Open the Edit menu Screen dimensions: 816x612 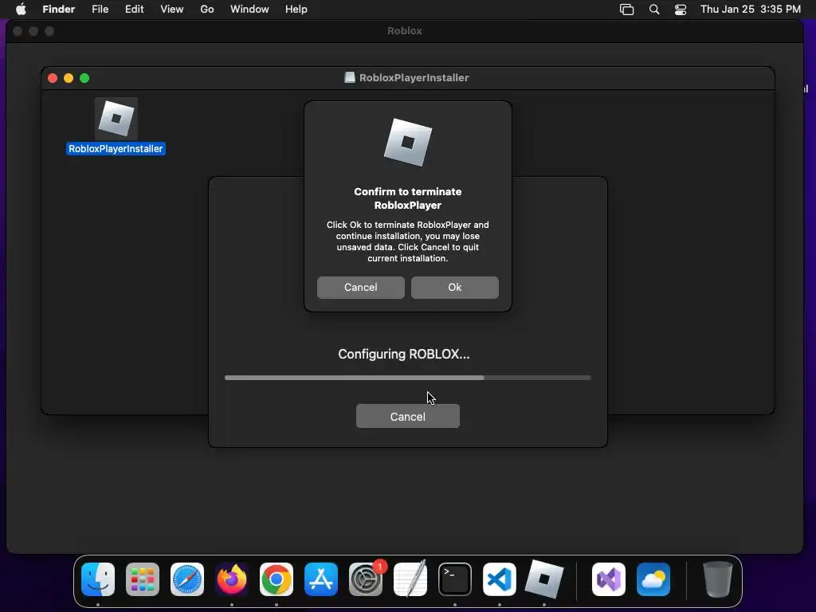pos(134,10)
